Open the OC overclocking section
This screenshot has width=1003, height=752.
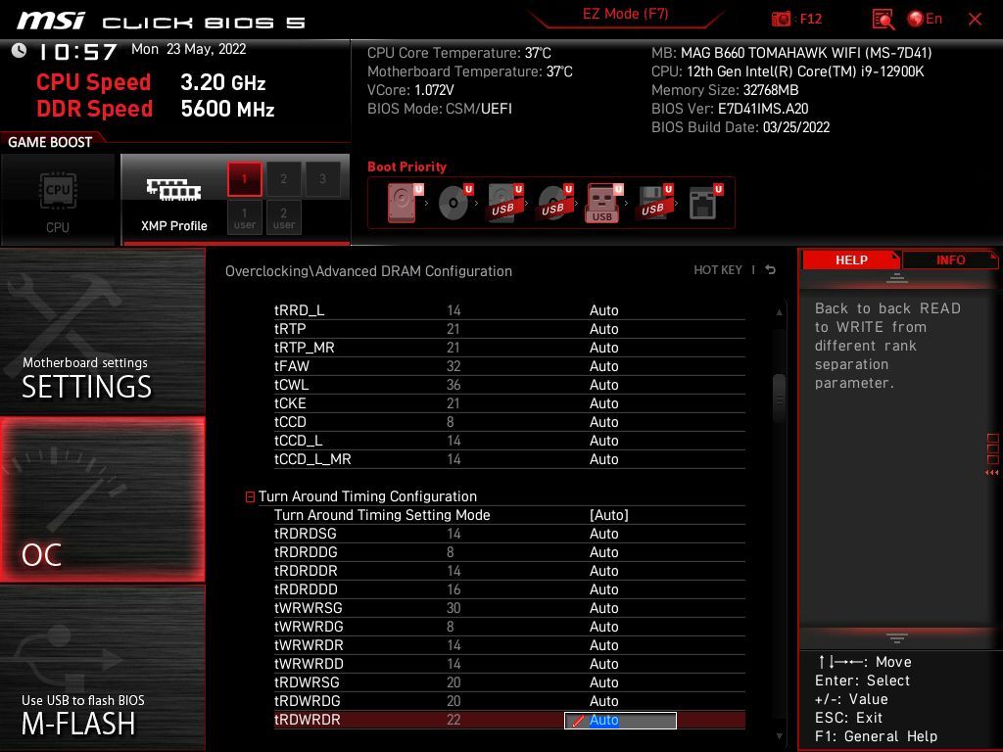click(102, 499)
